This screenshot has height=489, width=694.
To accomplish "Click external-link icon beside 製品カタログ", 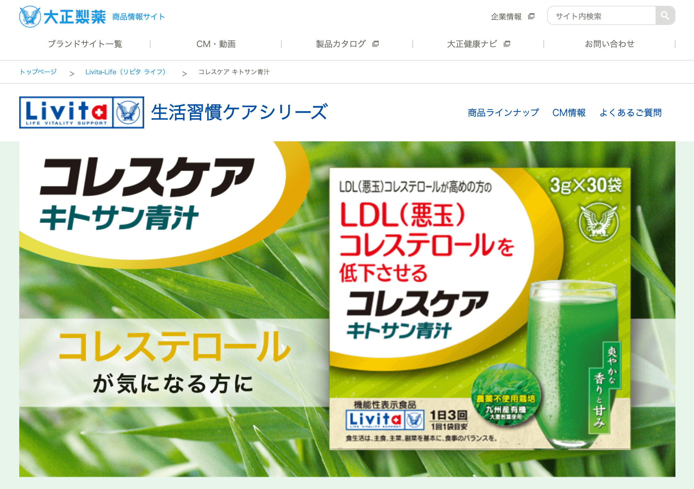I will coord(376,44).
